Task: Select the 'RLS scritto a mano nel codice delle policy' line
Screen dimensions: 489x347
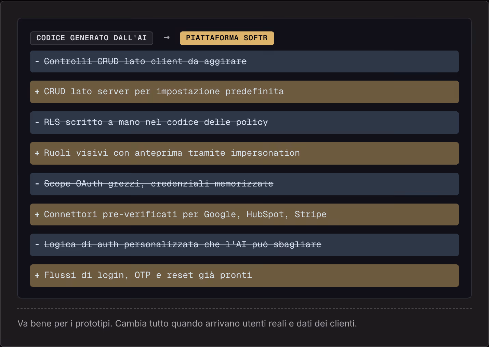Action: point(244,122)
